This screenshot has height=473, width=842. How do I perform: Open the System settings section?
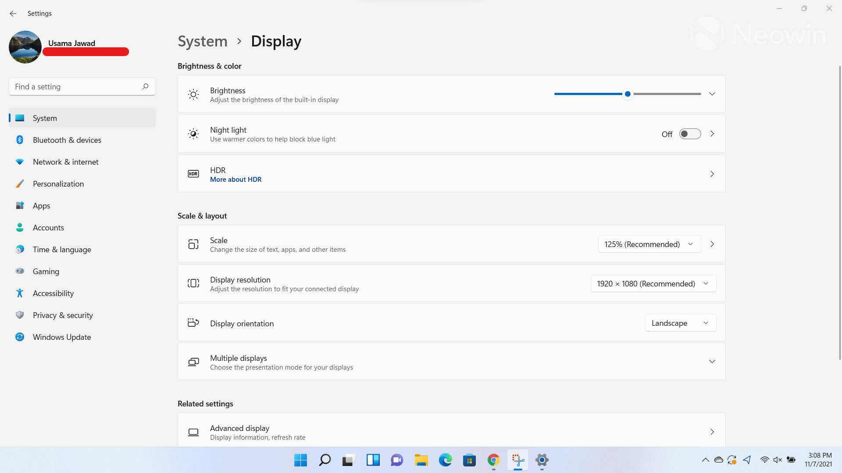point(44,118)
